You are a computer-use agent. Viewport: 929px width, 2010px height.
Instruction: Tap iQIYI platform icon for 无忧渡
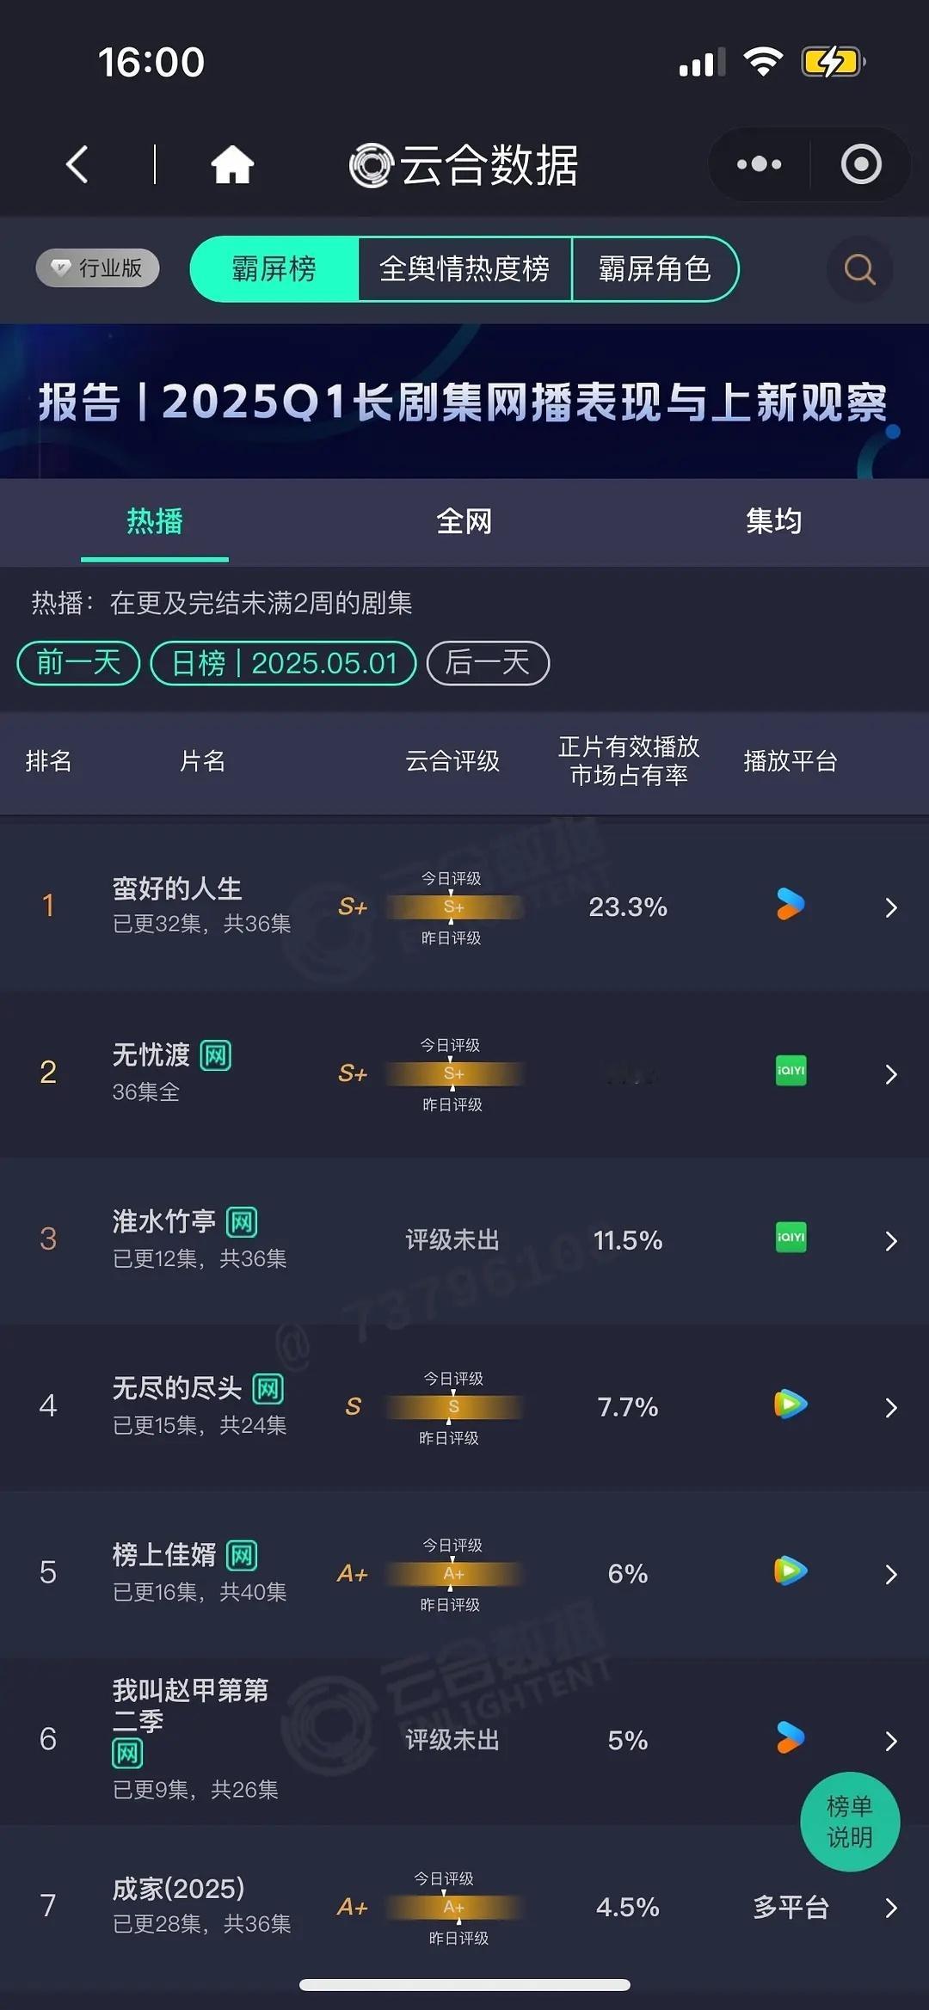(791, 1071)
